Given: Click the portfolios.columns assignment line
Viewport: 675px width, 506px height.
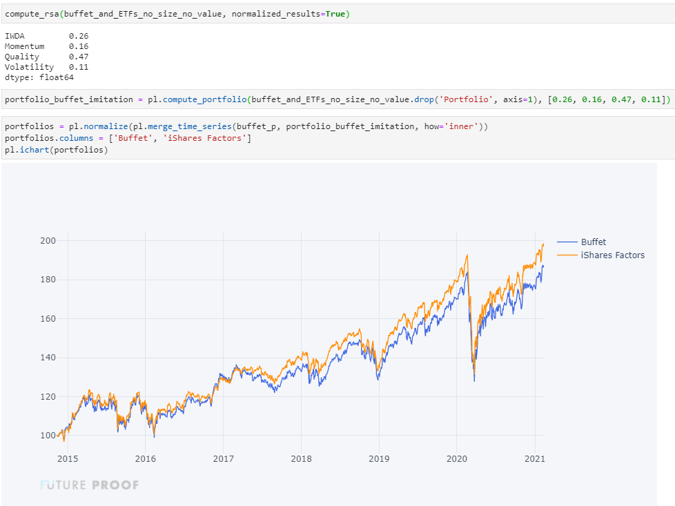Looking at the screenshot, I should [128, 139].
